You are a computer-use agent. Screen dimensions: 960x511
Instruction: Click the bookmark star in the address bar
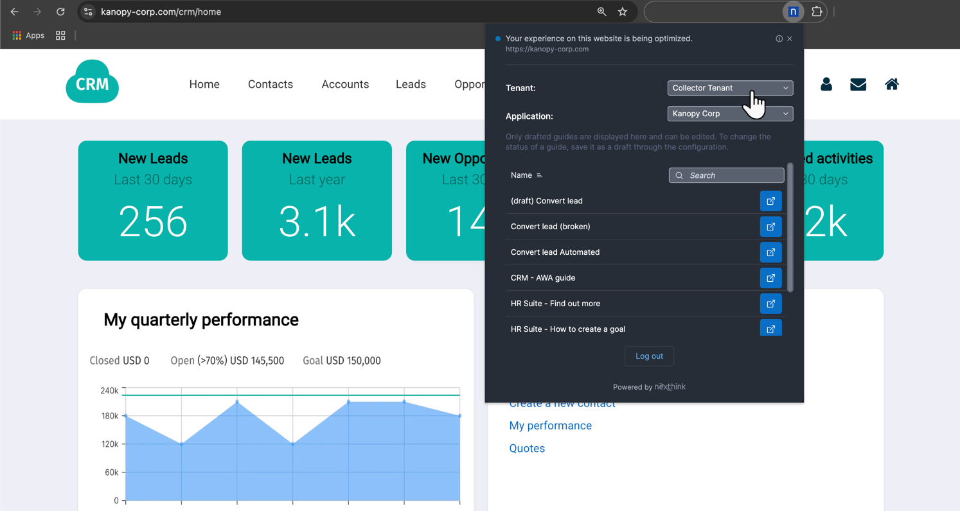[x=622, y=12]
